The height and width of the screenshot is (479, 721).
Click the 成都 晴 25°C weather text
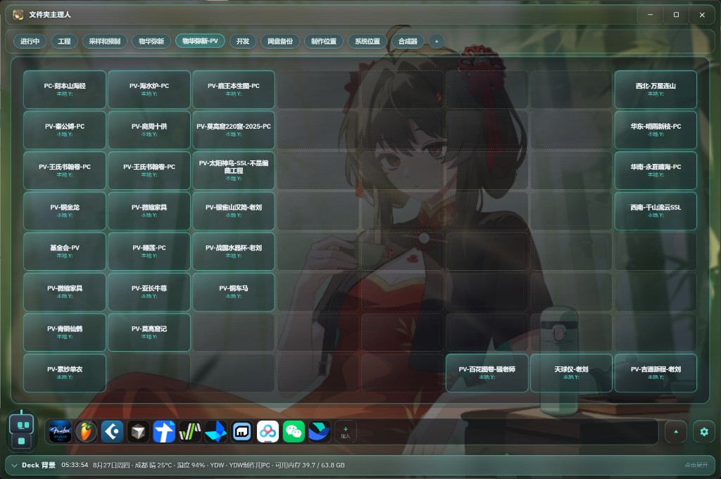coord(153,465)
